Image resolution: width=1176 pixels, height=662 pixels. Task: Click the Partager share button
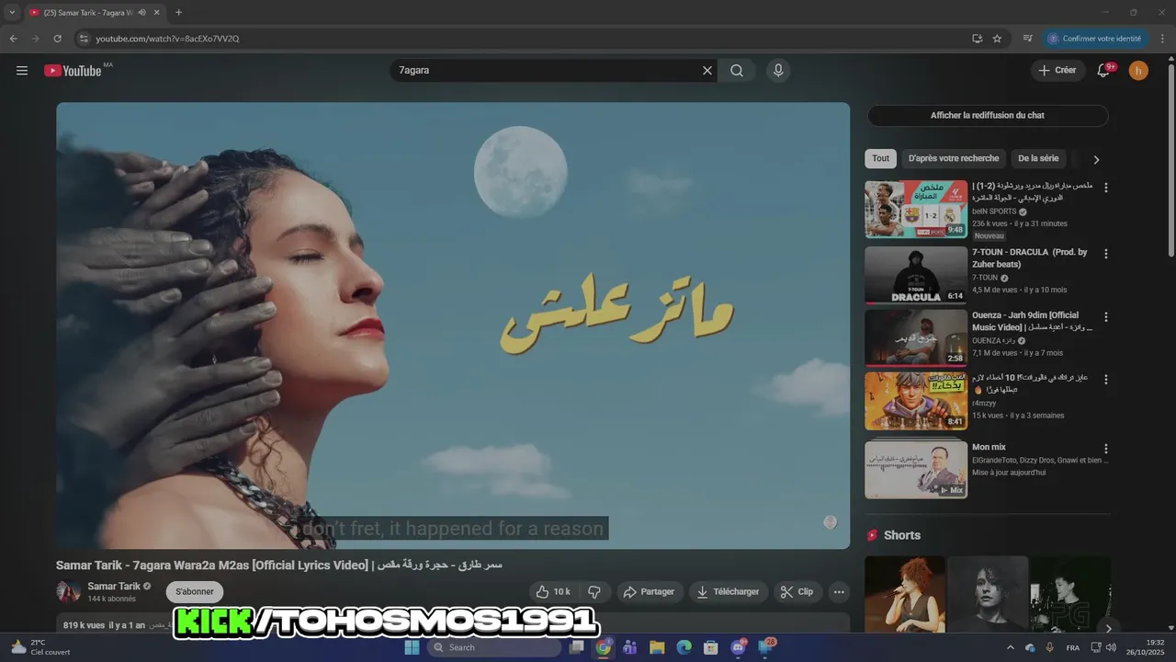pos(650,592)
